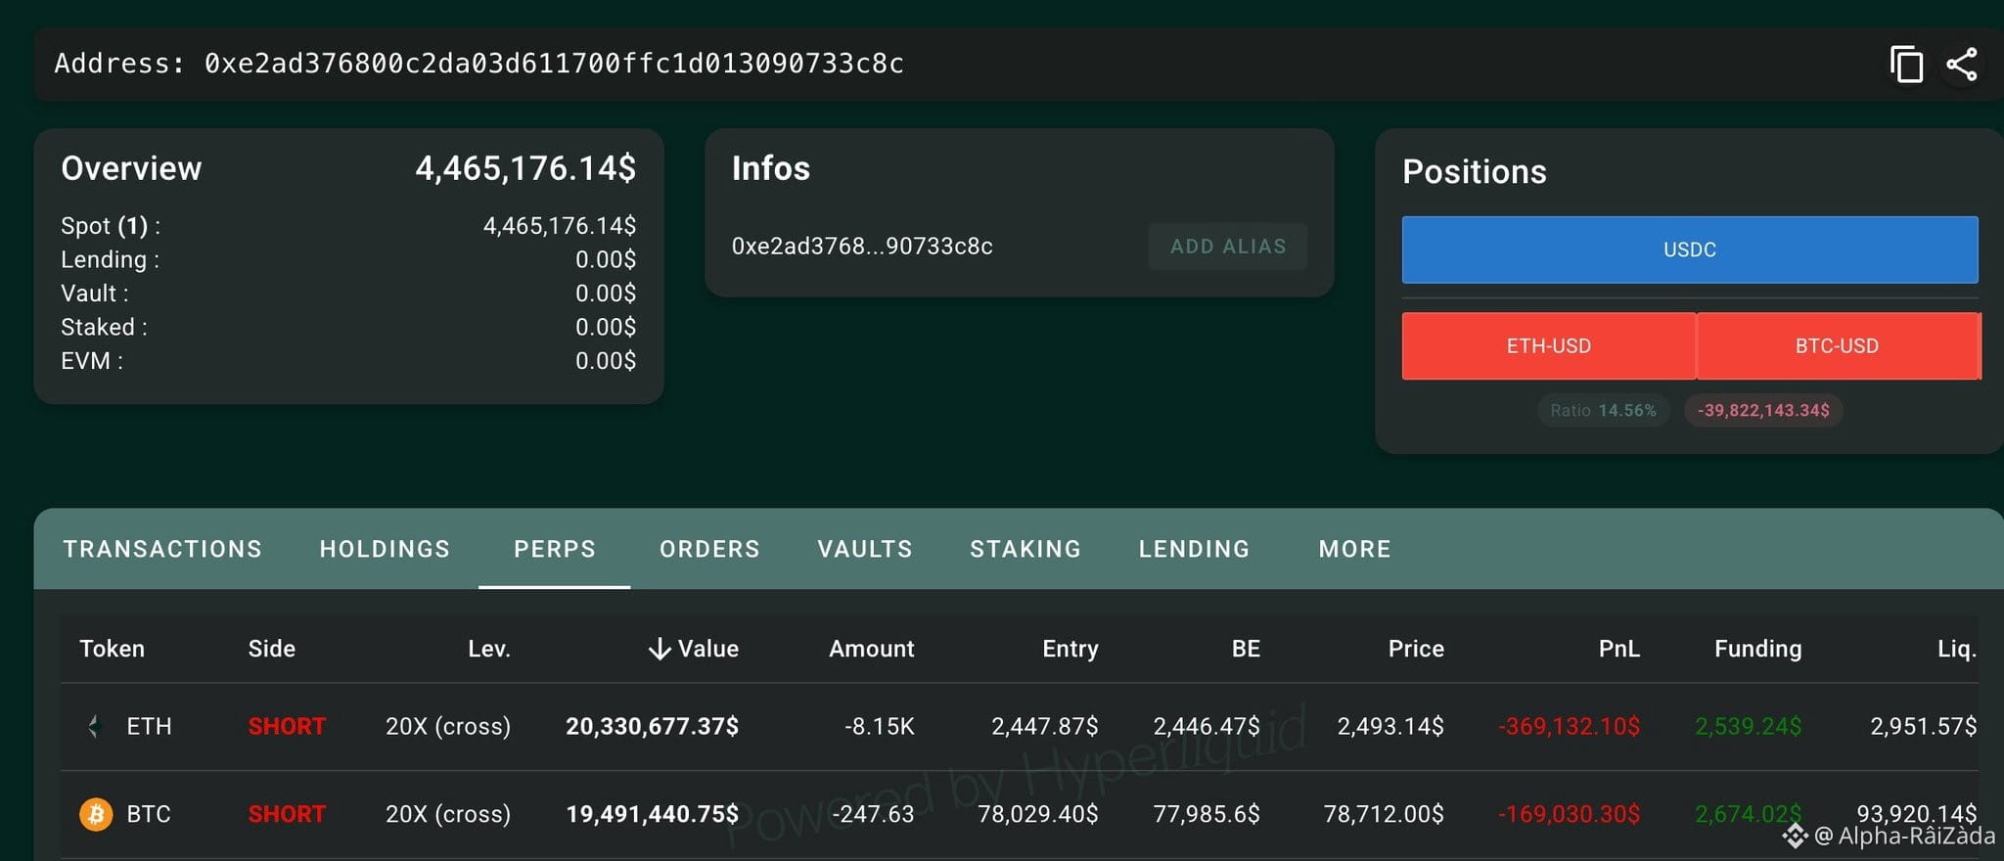Expand the MORE tab menu

click(x=1354, y=549)
